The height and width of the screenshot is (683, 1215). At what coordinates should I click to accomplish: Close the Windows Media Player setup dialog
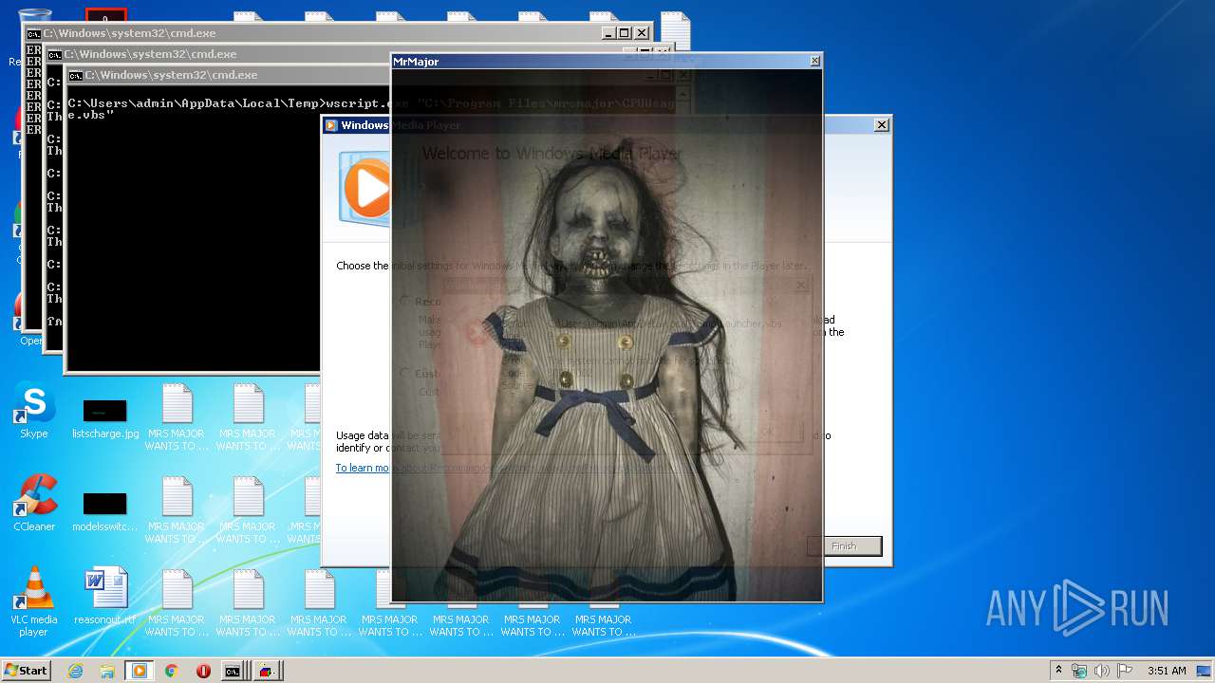click(x=881, y=125)
